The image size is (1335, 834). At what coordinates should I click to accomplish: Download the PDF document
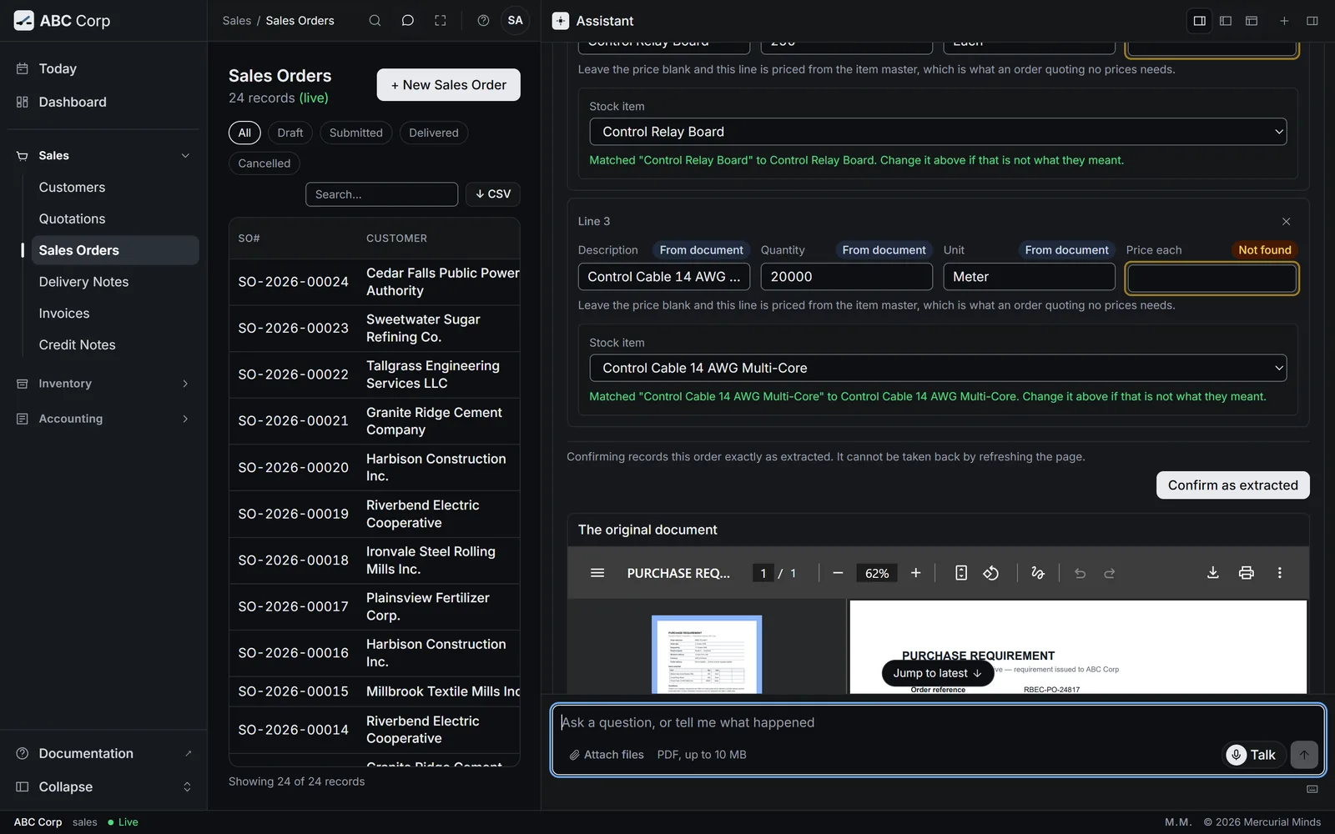pyautogui.click(x=1213, y=573)
